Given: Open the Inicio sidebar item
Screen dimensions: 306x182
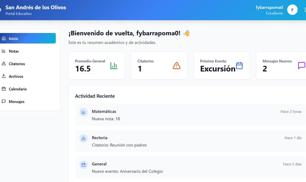Looking at the screenshot, I should point(28,38).
